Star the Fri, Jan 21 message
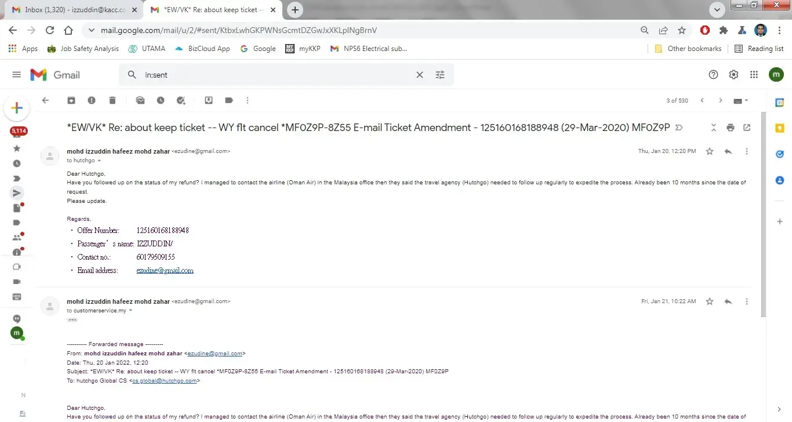792x422 pixels. coord(710,301)
